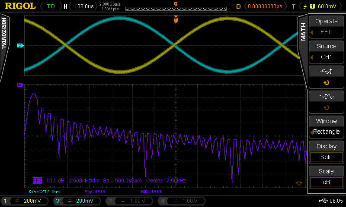The width and height of the screenshot is (346, 207).
Task: Click the Rise=272.0us measurement
Action: 44,191
